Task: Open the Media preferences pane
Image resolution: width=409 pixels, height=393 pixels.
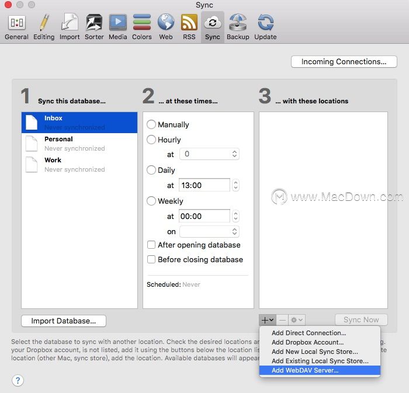Action: pos(118,27)
